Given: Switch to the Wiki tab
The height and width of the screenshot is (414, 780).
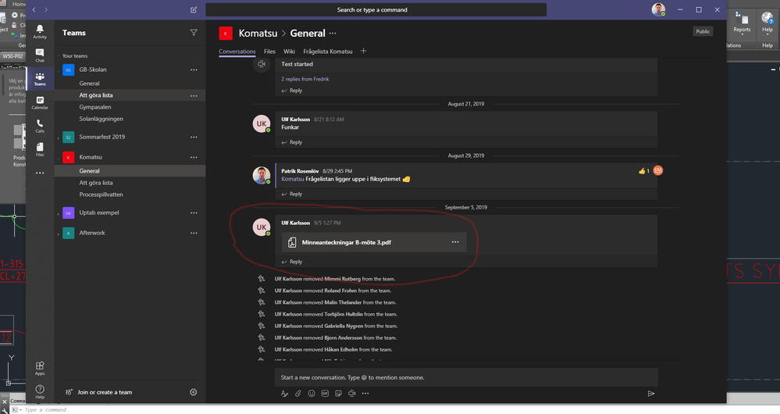Looking at the screenshot, I should coord(289,52).
